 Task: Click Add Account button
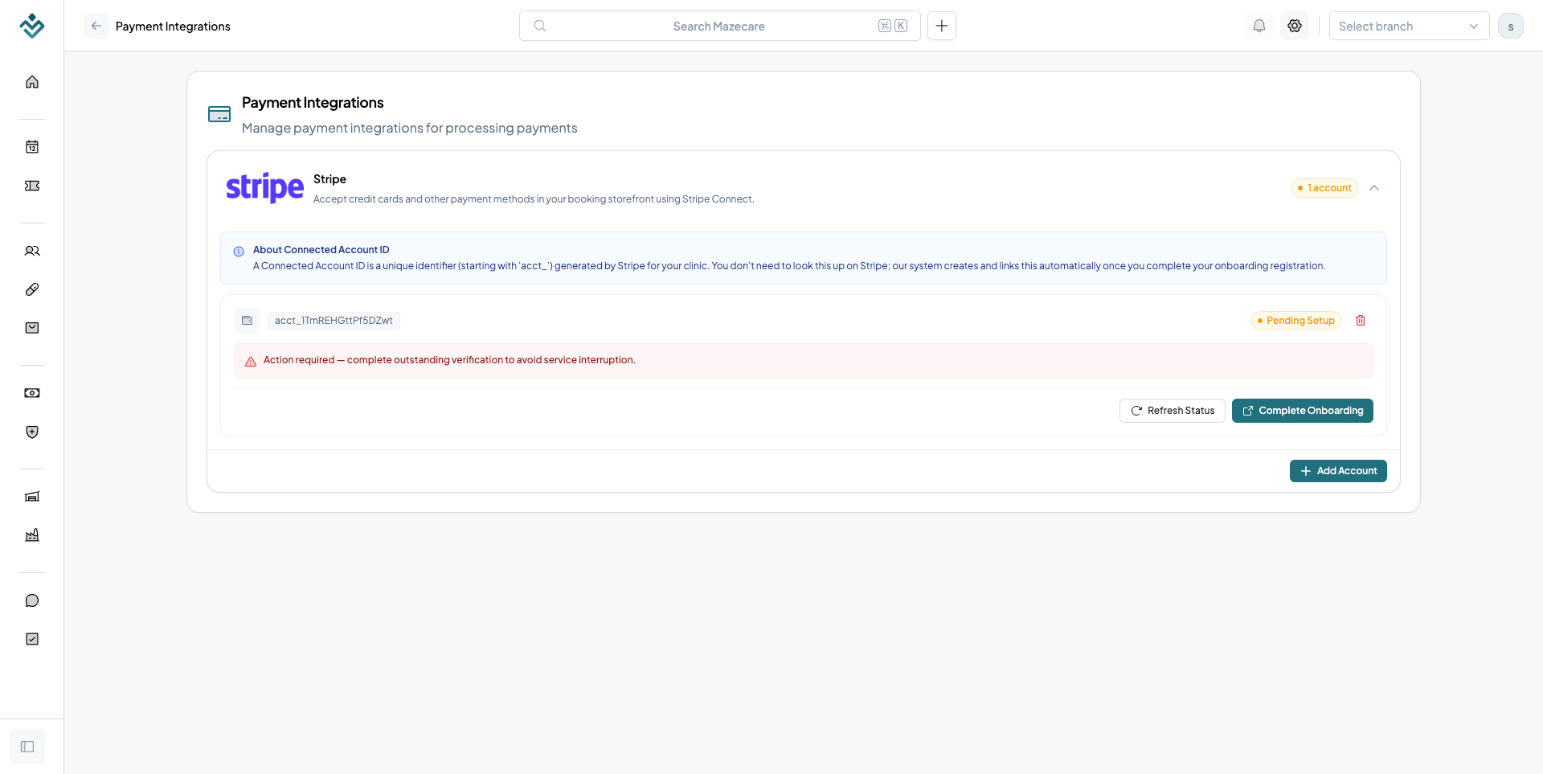[x=1338, y=471]
